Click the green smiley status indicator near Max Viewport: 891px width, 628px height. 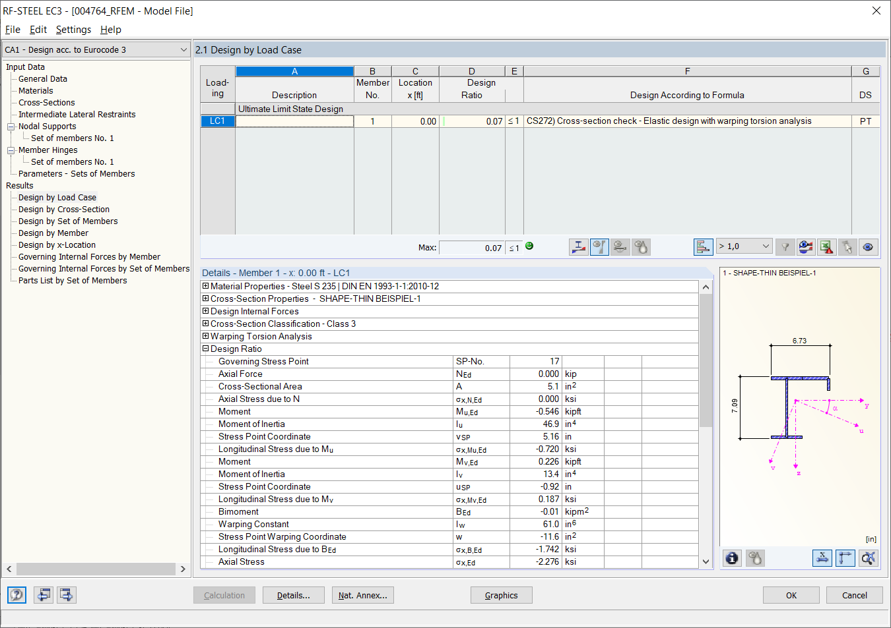click(529, 245)
